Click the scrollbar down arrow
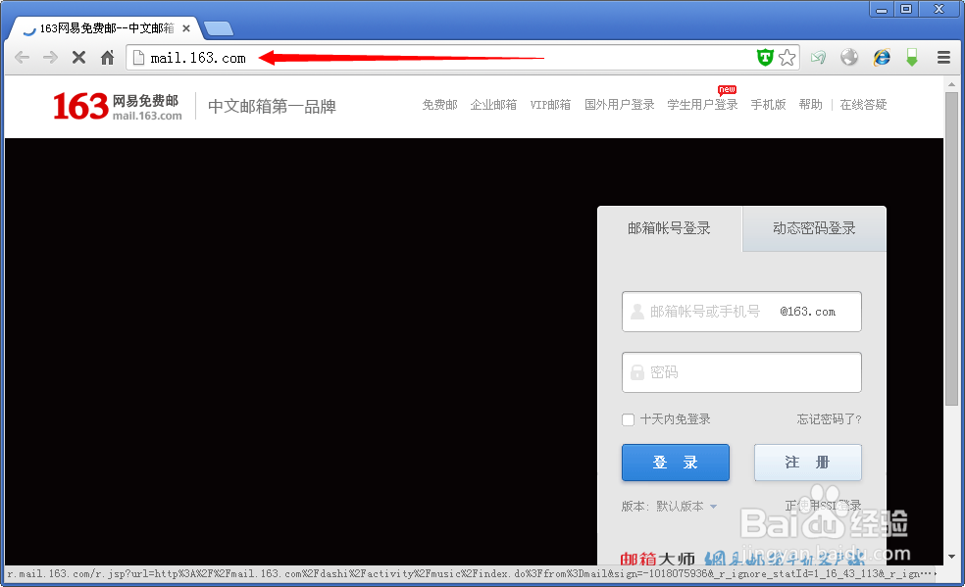Image resolution: width=965 pixels, height=587 pixels. coord(951,557)
